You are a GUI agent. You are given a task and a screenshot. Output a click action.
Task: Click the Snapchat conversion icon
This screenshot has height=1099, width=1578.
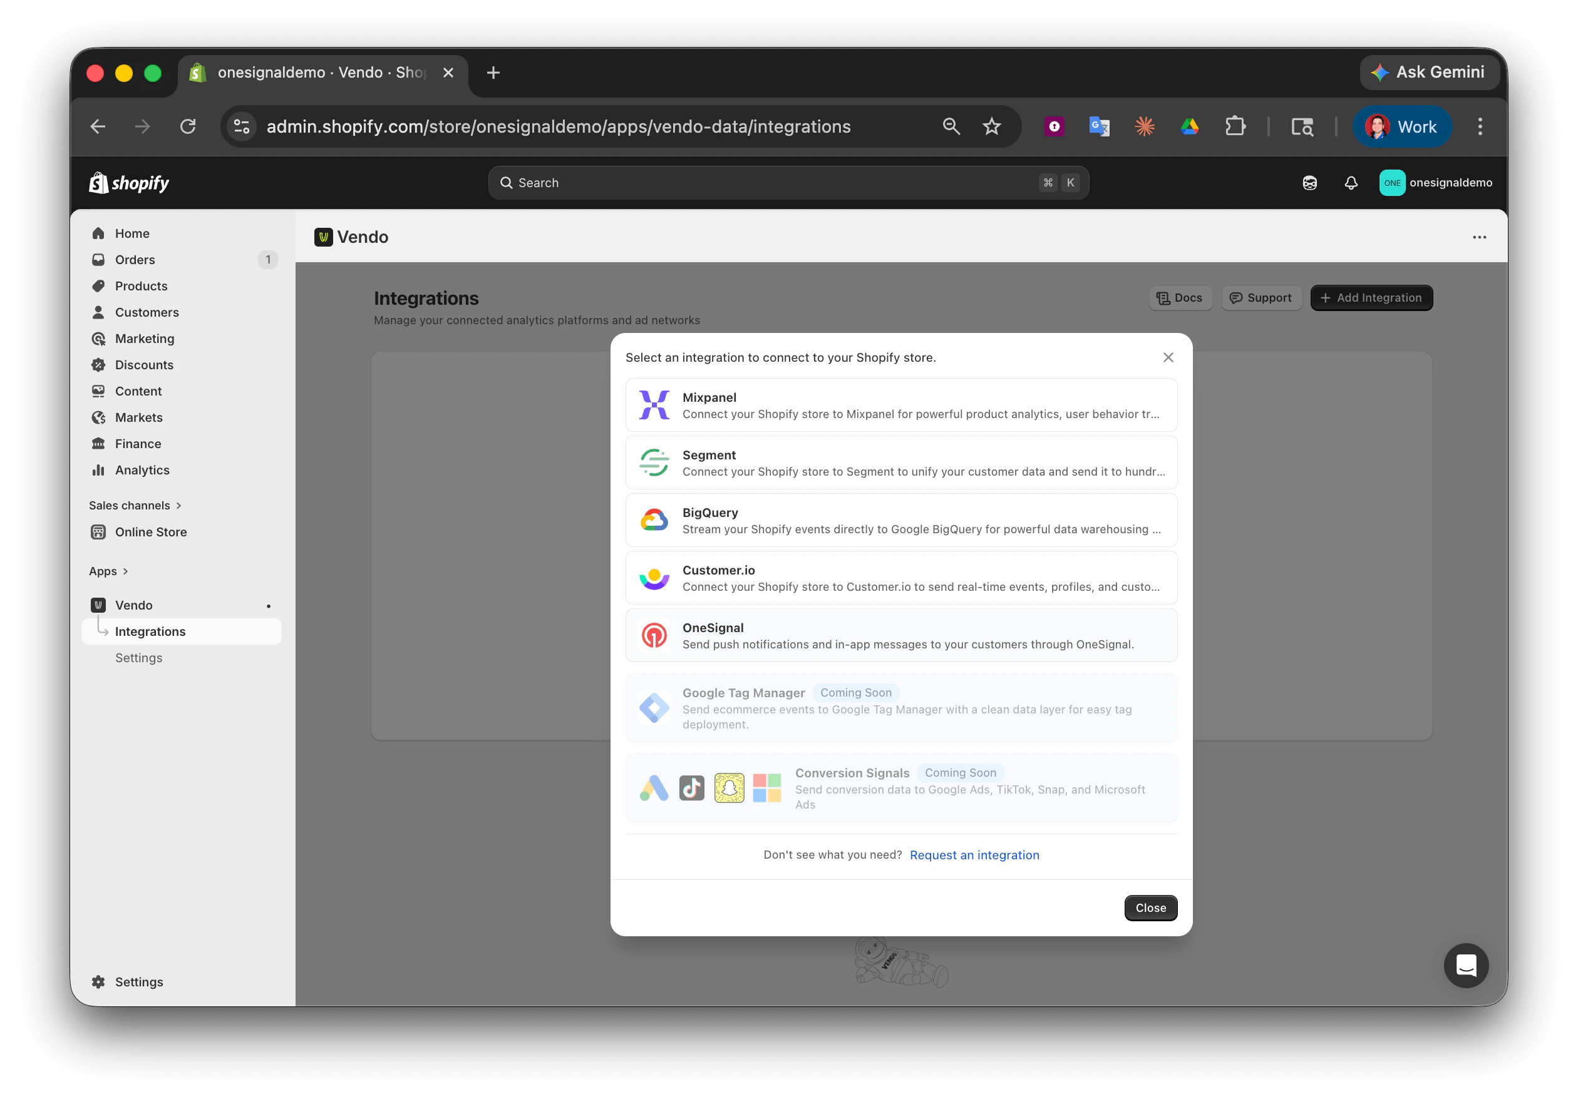point(730,788)
